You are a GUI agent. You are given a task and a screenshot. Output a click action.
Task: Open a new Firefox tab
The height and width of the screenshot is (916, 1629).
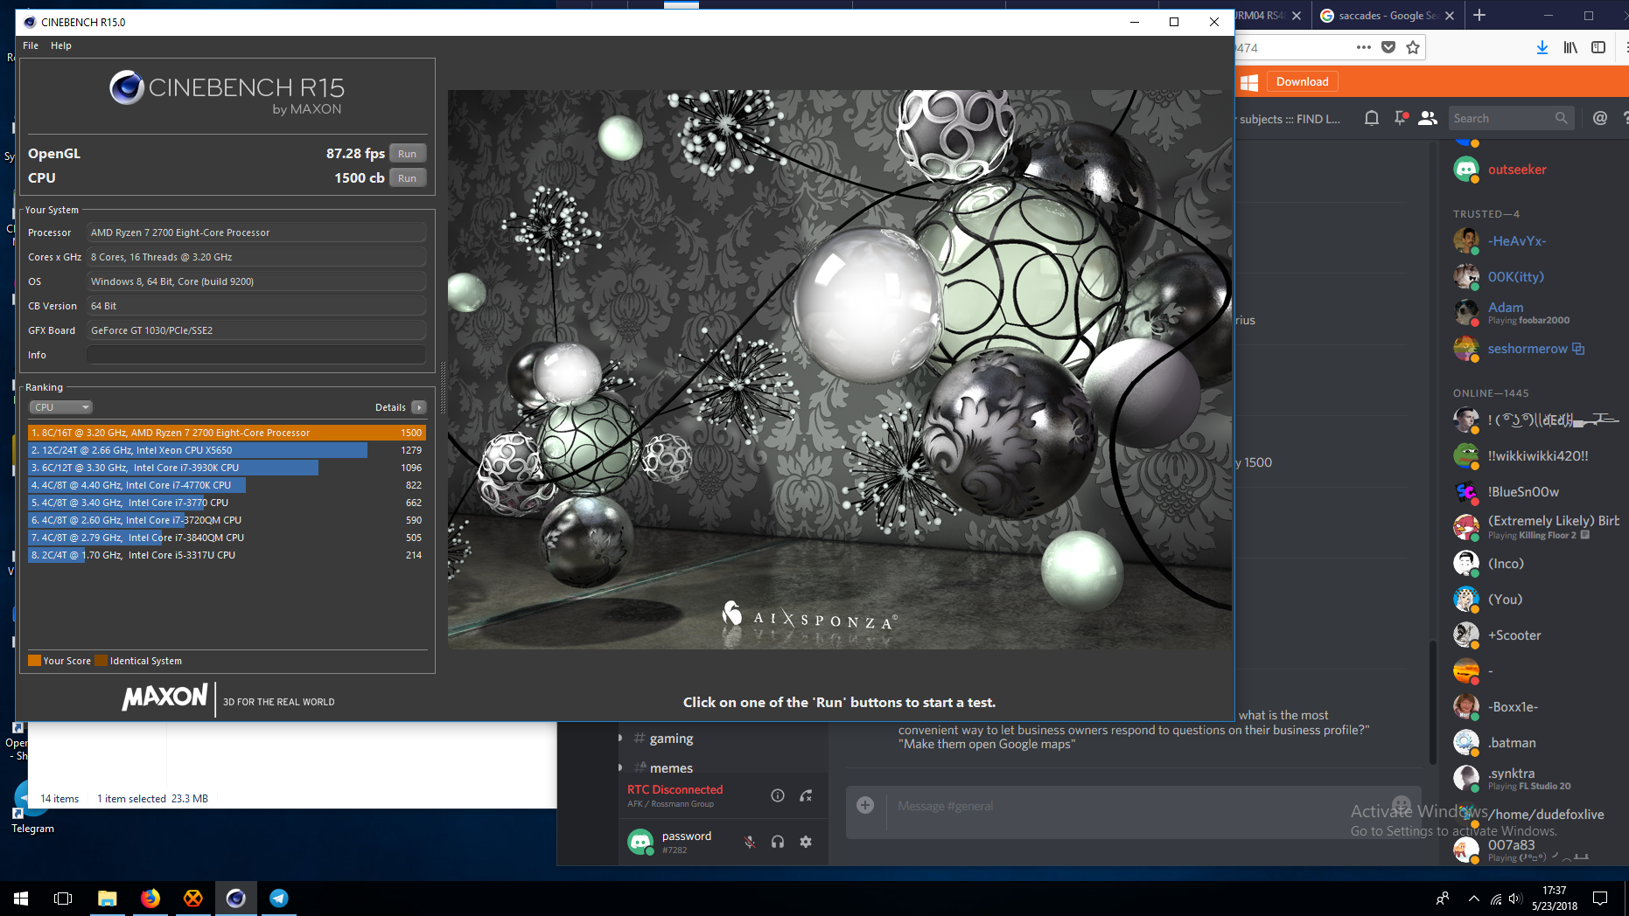point(1479,15)
